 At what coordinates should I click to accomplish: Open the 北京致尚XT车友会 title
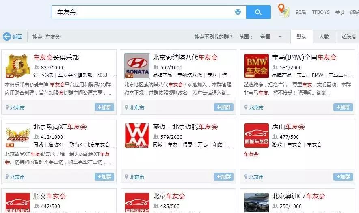pyautogui.click(x=60, y=127)
